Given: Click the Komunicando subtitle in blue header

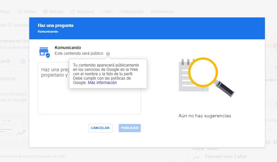Looking at the screenshot, I should pos(48,31).
